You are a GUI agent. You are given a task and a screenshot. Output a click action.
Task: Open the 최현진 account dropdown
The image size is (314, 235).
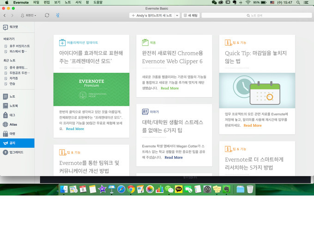pyautogui.click(x=29, y=15)
